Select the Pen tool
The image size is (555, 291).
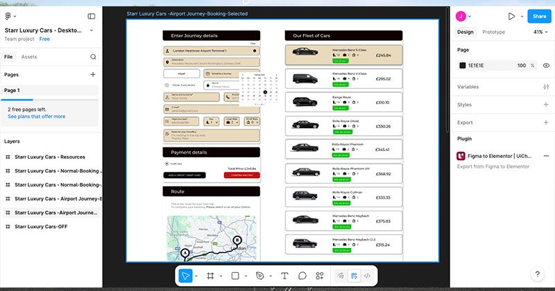click(260, 276)
